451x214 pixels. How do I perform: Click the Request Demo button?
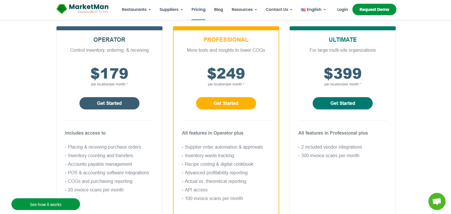374,9
